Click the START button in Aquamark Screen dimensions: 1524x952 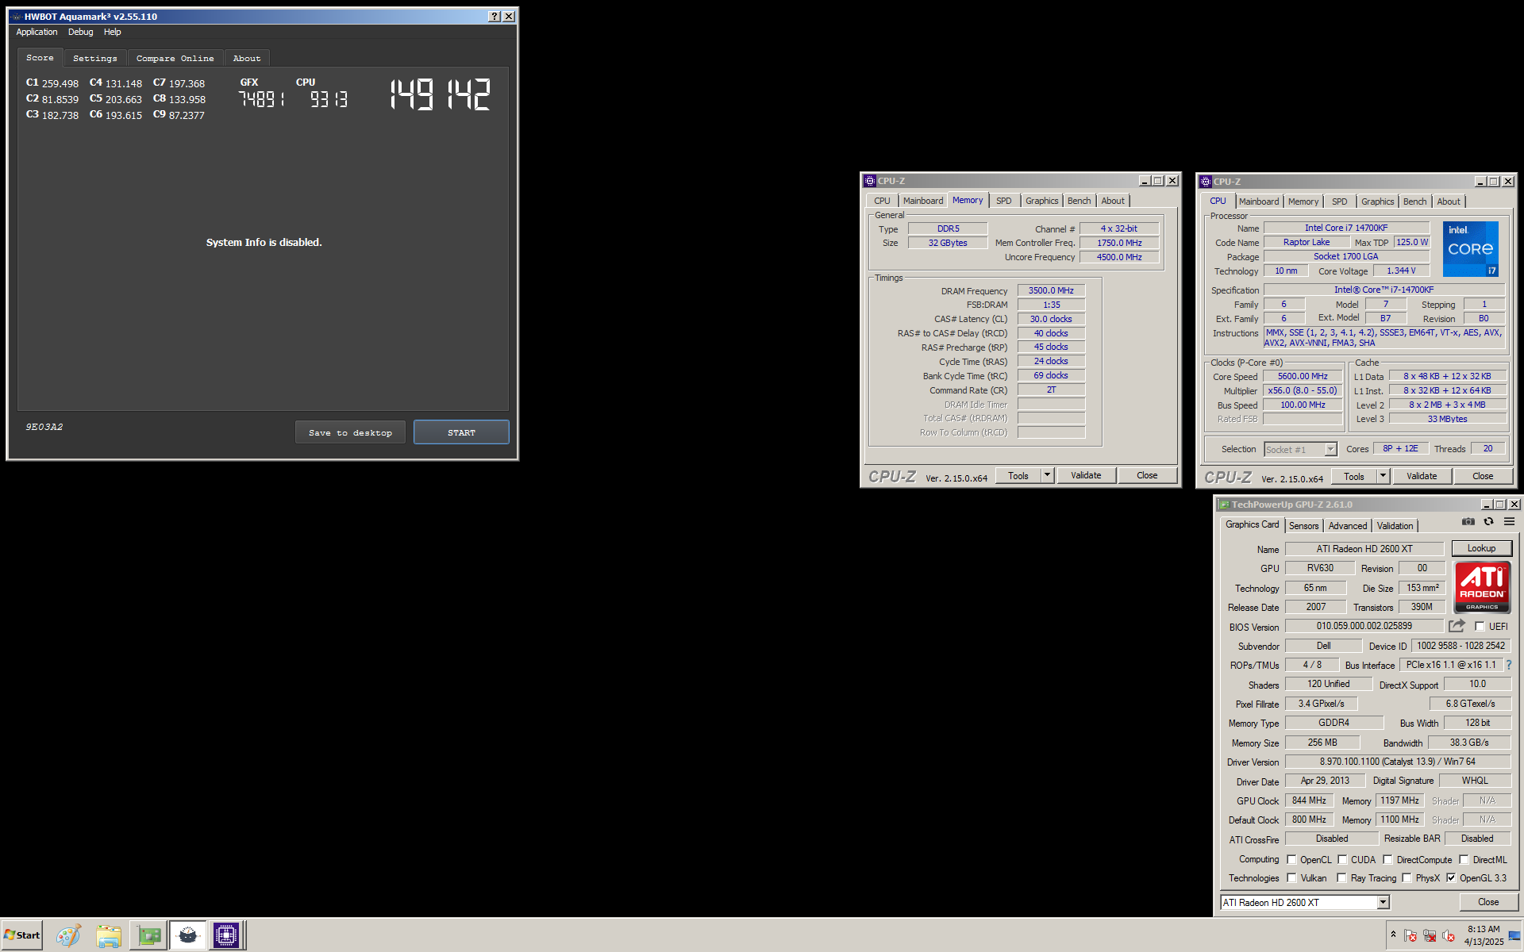click(x=461, y=432)
